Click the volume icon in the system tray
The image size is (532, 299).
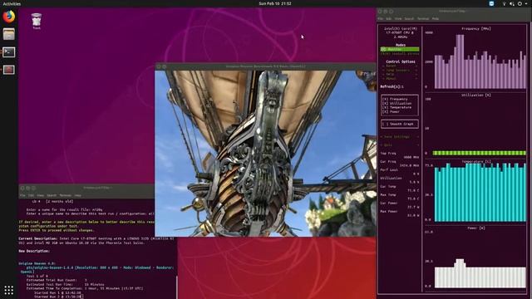512,3
